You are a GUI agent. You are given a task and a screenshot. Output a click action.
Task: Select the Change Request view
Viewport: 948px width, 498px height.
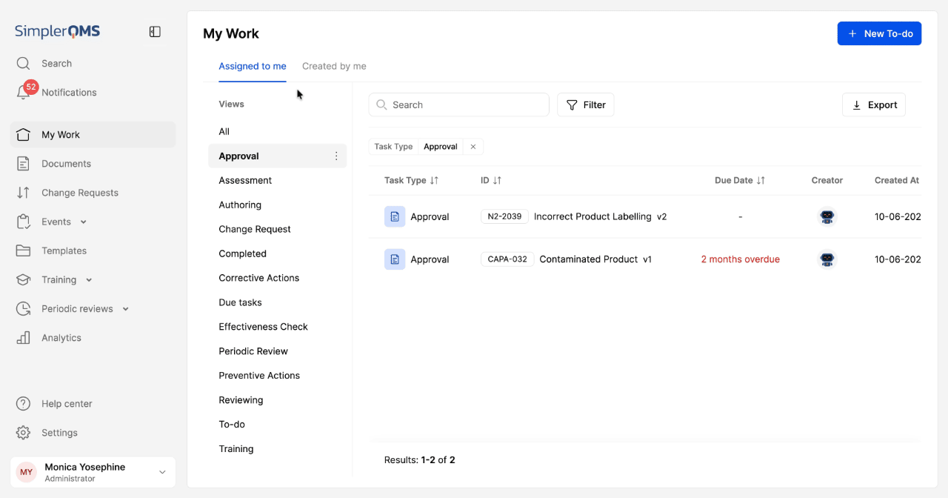tap(278, 230)
